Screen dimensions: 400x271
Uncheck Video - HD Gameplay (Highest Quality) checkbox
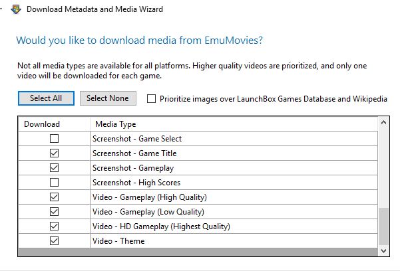54,226
